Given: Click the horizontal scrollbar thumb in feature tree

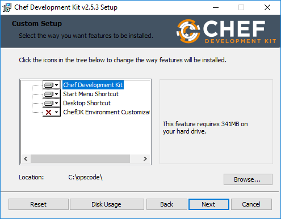Looking at the screenshot, I should 80,158.
